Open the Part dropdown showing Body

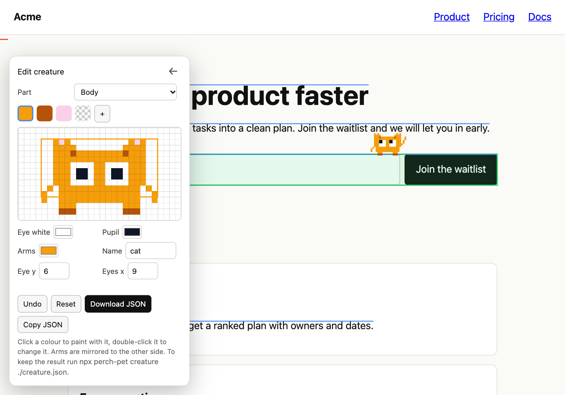125,92
